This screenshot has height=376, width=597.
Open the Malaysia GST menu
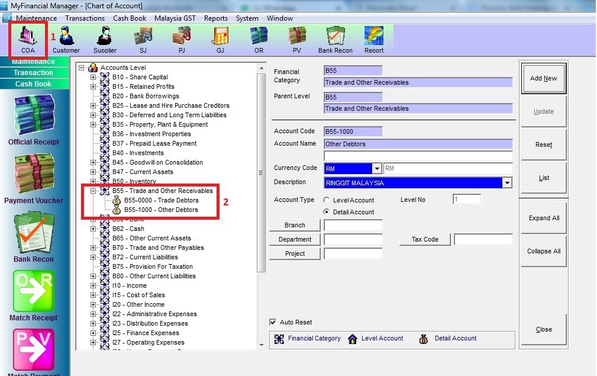[x=175, y=18]
